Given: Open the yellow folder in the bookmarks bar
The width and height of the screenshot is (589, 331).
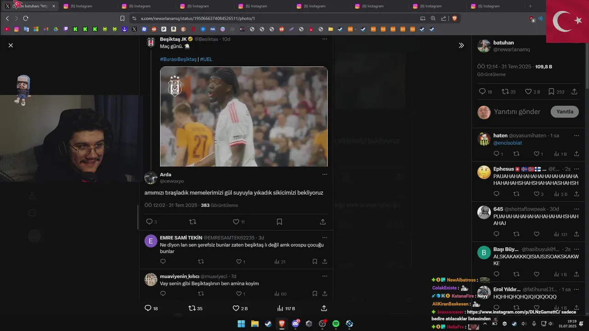Looking at the screenshot, I should (x=330, y=29).
